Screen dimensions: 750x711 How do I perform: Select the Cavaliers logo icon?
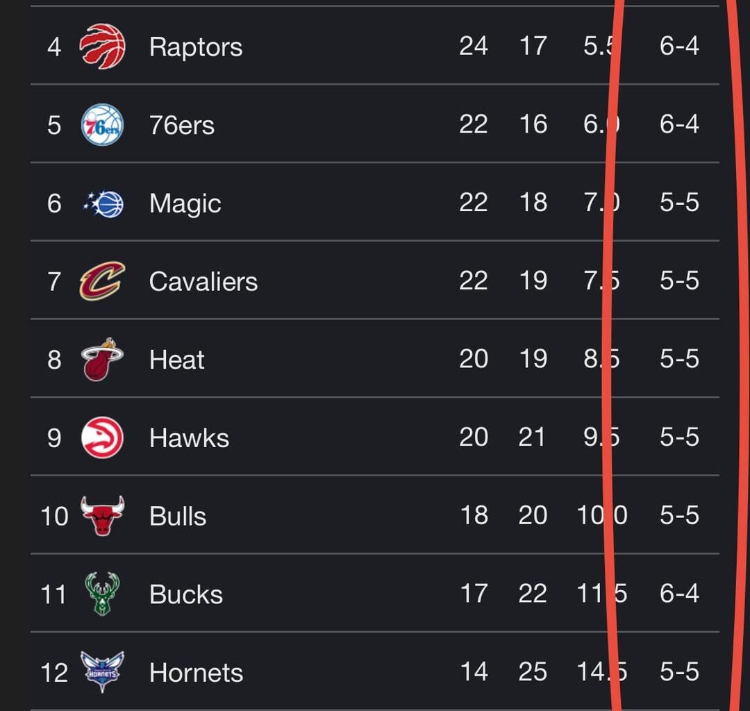(103, 281)
